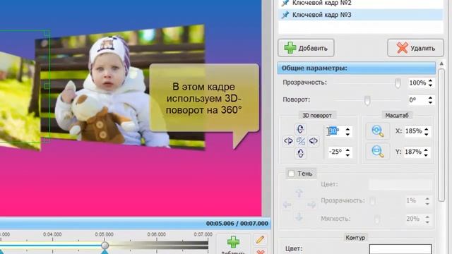Click the zoom out Масштаб icon
Viewport: 452px width, 254px height.
(x=377, y=152)
